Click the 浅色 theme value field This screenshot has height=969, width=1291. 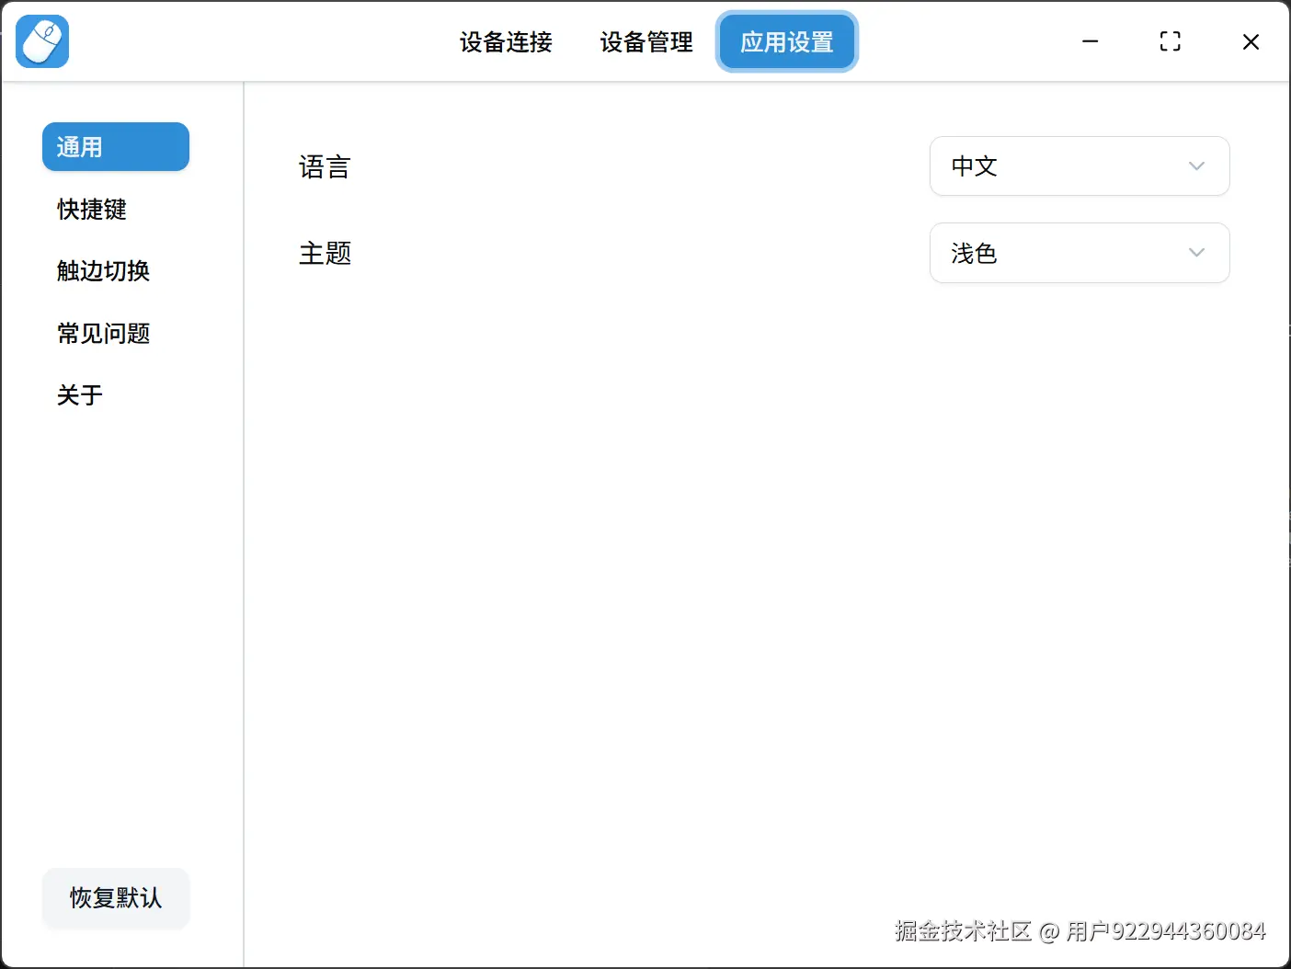(975, 253)
